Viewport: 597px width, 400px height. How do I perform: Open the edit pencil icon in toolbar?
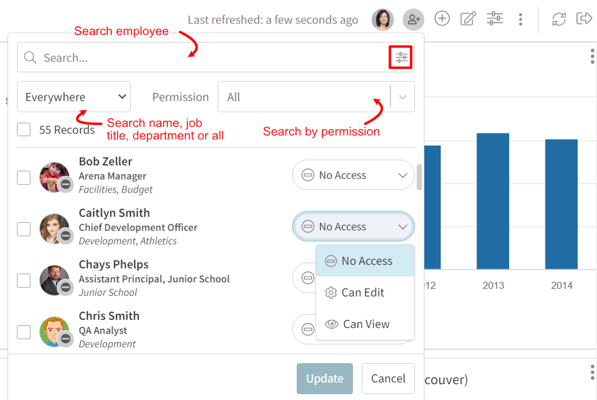(468, 19)
